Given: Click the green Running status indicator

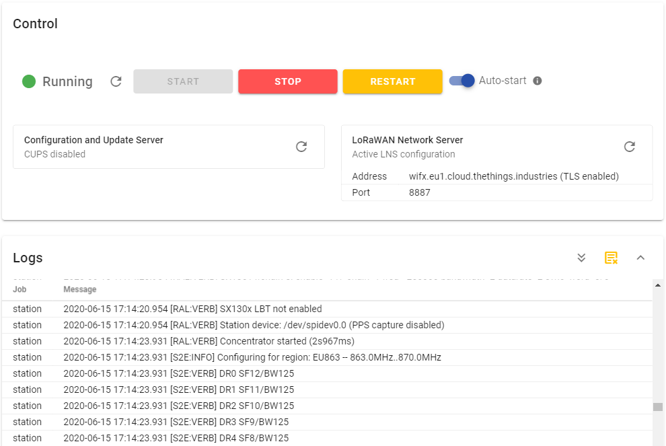Looking at the screenshot, I should point(28,81).
